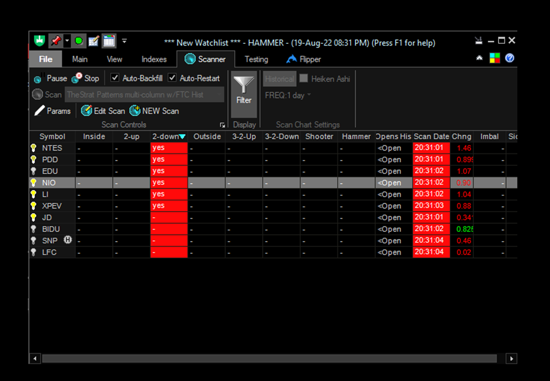Click the horizontal scrollbar left arrow

(35, 359)
